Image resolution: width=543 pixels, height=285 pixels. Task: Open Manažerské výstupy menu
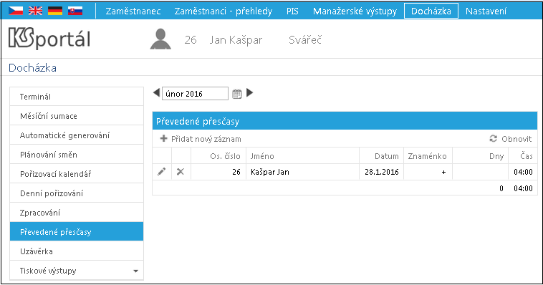pyautogui.click(x=355, y=11)
